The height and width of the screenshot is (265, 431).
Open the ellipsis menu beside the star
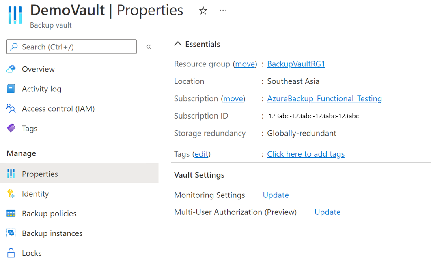[223, 11]
